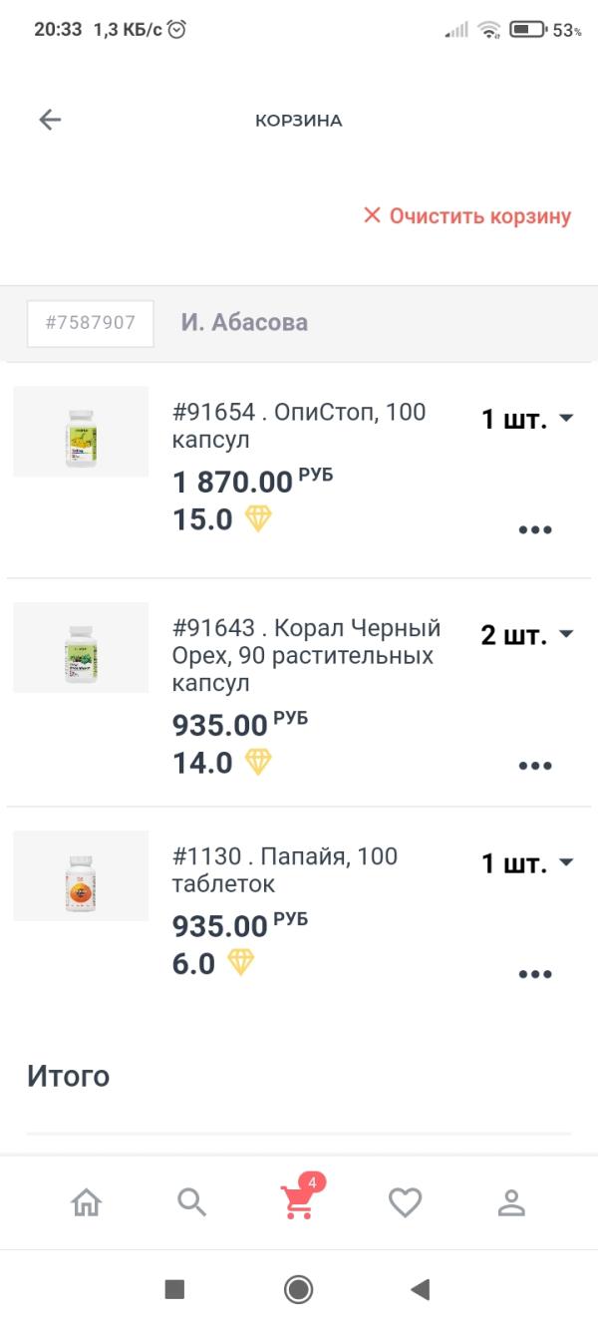Open the ОпиСтоп, 100 капсул product title
Screen dimensions: 598x1328
pos(299,426)
